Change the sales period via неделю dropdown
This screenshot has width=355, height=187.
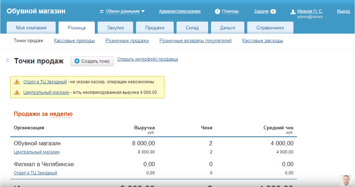pos(61,114)
